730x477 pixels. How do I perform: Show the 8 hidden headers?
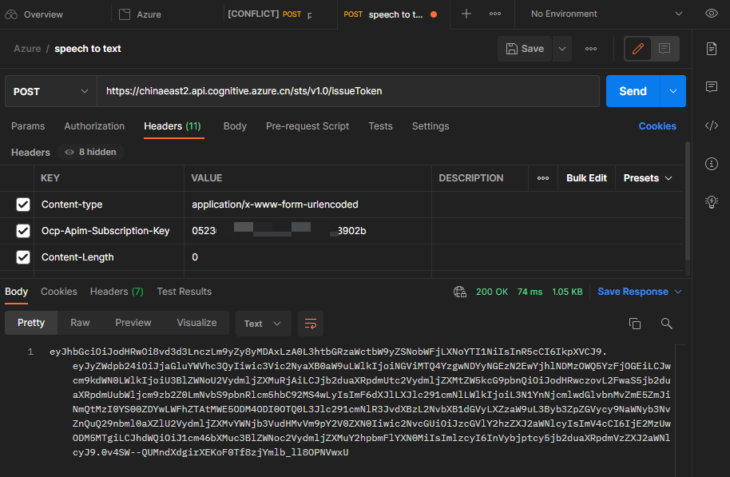coord(91,153)
